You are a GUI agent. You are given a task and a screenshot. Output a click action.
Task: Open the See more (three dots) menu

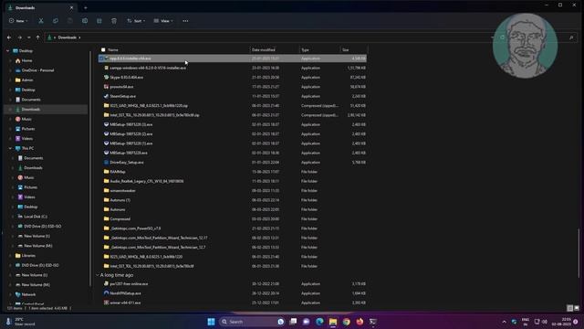pyautogui.click(x=185, y=21)
